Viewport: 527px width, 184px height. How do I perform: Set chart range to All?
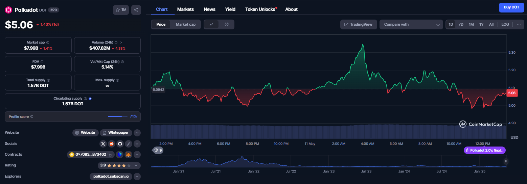coord(491,24)
